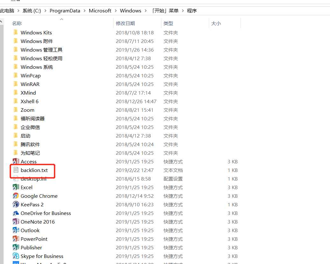Click the Windows 管理工具 folder icon

16,50
